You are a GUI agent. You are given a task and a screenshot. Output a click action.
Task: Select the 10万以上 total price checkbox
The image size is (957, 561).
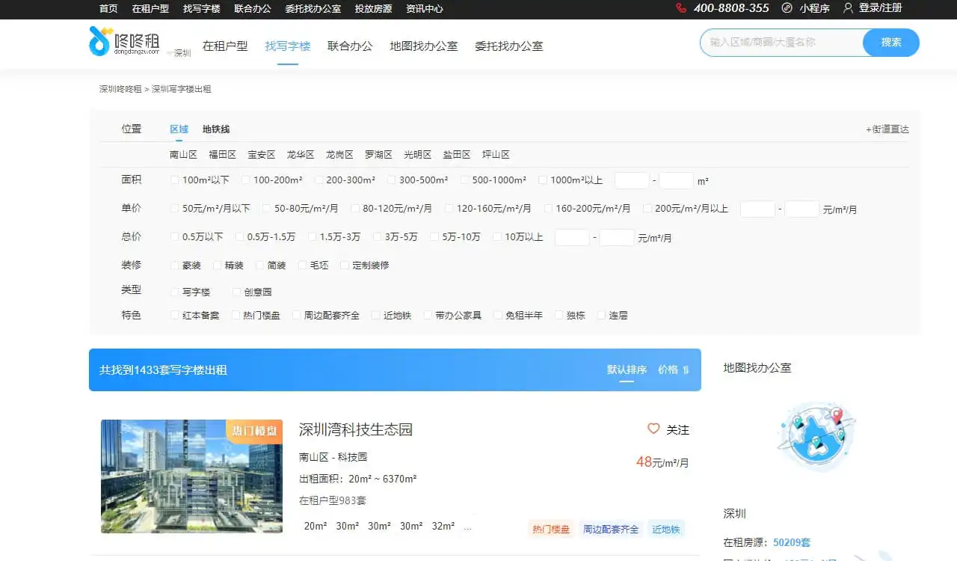497,237
